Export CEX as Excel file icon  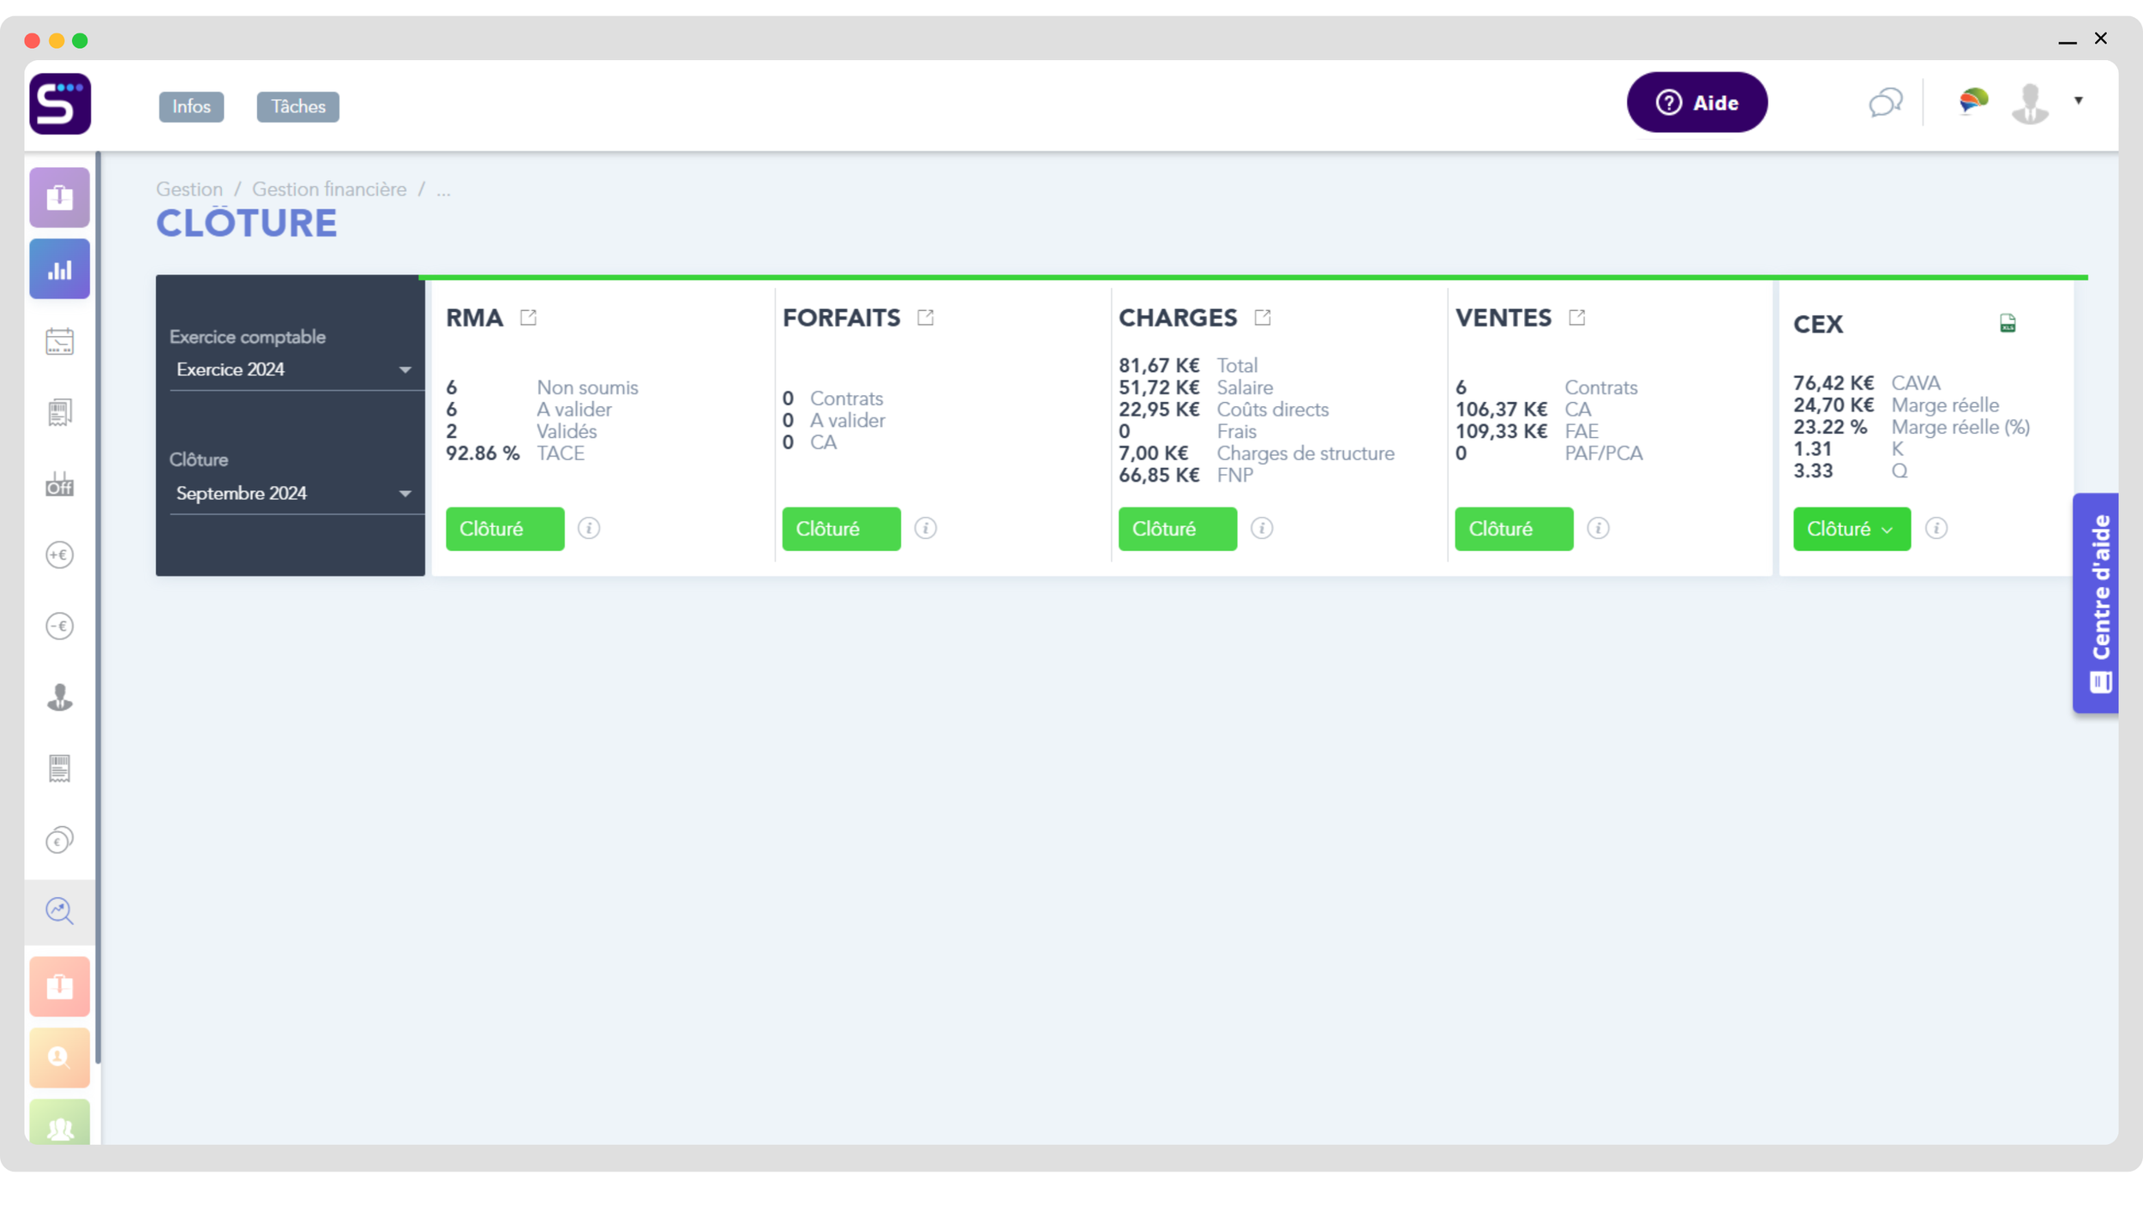(2008, 323)
